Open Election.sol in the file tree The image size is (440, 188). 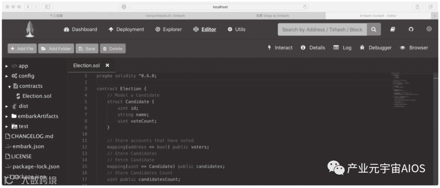click(x=37, y=96)
